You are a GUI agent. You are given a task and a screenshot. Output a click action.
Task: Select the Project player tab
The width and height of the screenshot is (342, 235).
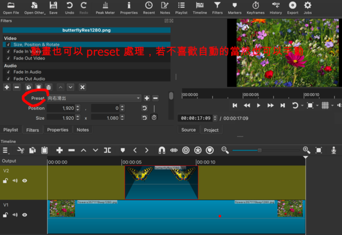[211, 130]
